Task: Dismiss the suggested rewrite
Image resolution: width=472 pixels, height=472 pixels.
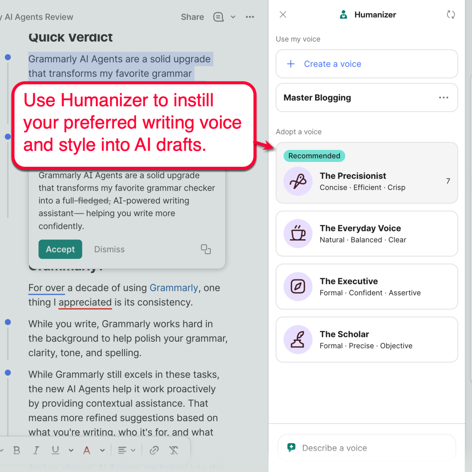Action: click(109, 249)
